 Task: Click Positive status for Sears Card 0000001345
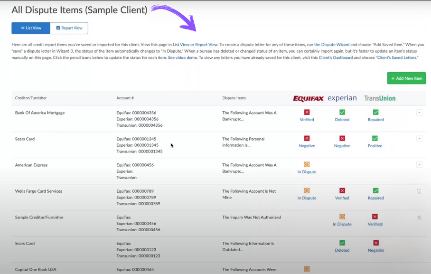coord(375,146)
